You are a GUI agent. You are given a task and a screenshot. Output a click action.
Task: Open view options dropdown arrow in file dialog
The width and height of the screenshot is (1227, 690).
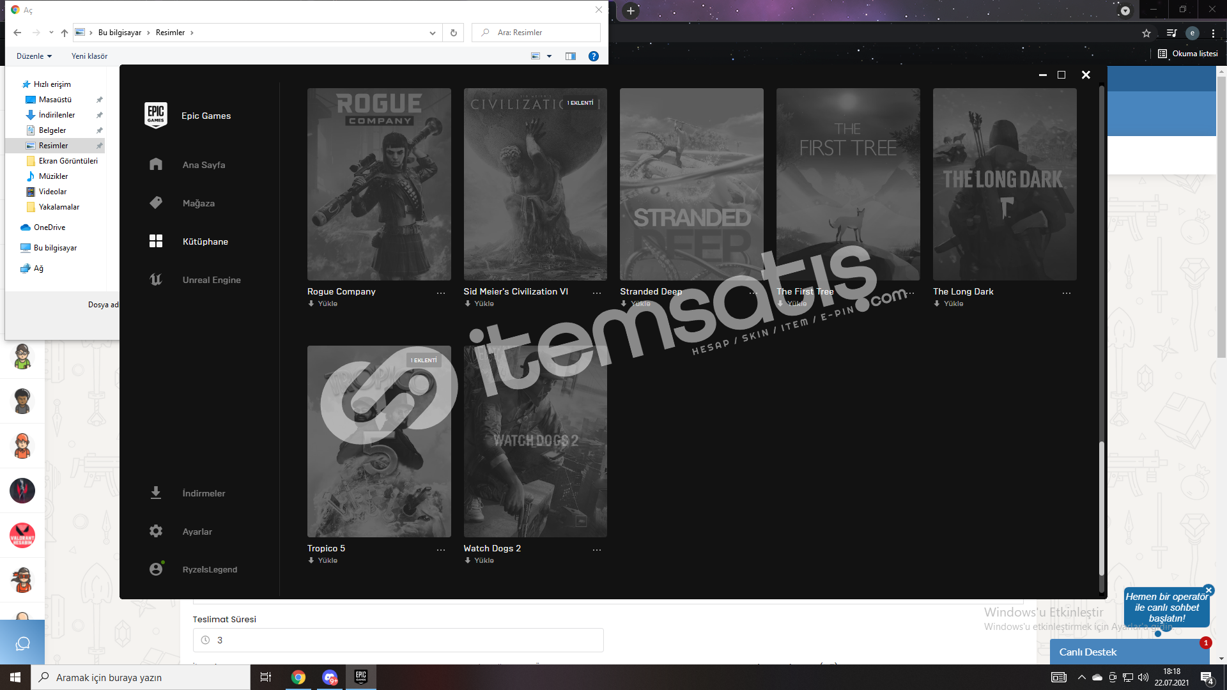click(x=549, y=56)
